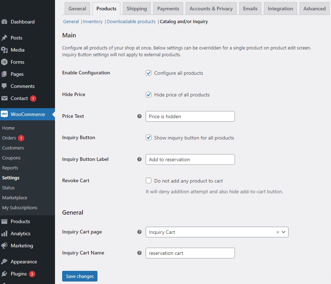
Task: Uncheck the Configure all products checkbox
Action: [149, 73]
